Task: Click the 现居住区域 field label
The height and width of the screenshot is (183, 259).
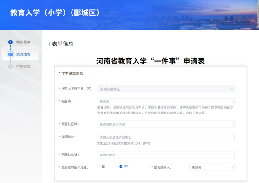Action: [70, 124]
